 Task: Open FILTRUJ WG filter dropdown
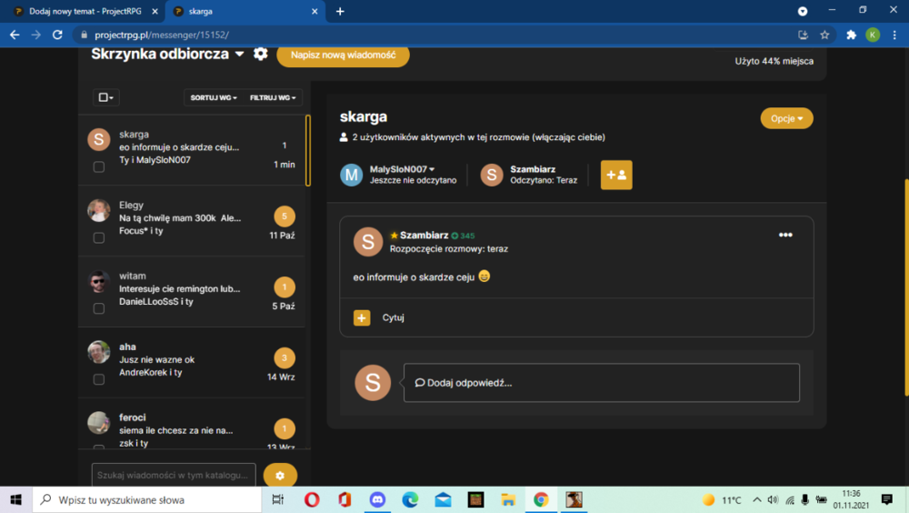tap(273, 97)
